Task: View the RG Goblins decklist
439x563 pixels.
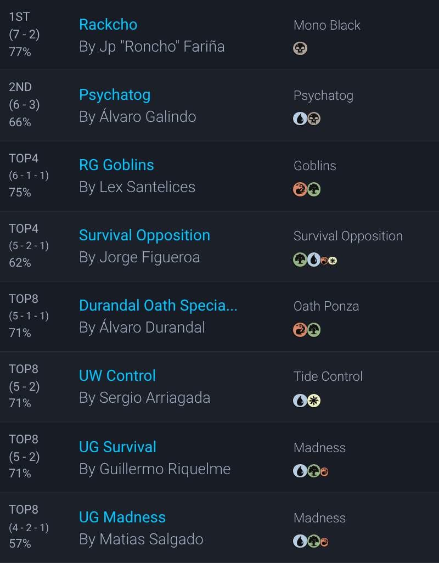Action: pos(116,165)
